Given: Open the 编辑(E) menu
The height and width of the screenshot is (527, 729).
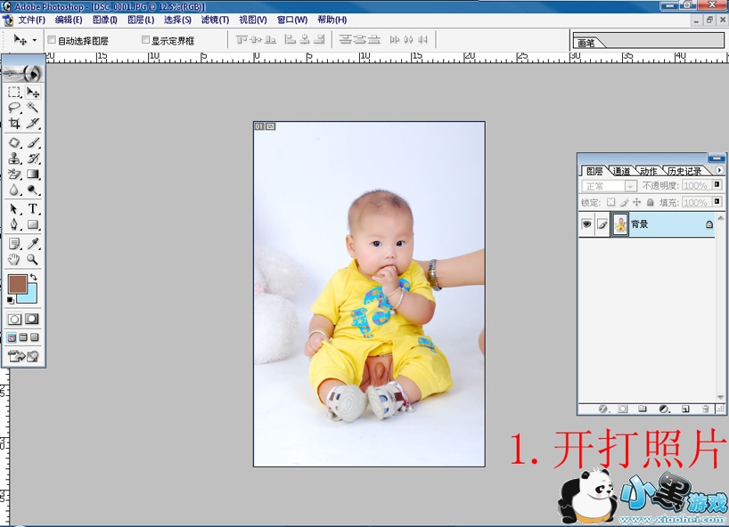Looking at the screenshot, I should coord(69,20).
